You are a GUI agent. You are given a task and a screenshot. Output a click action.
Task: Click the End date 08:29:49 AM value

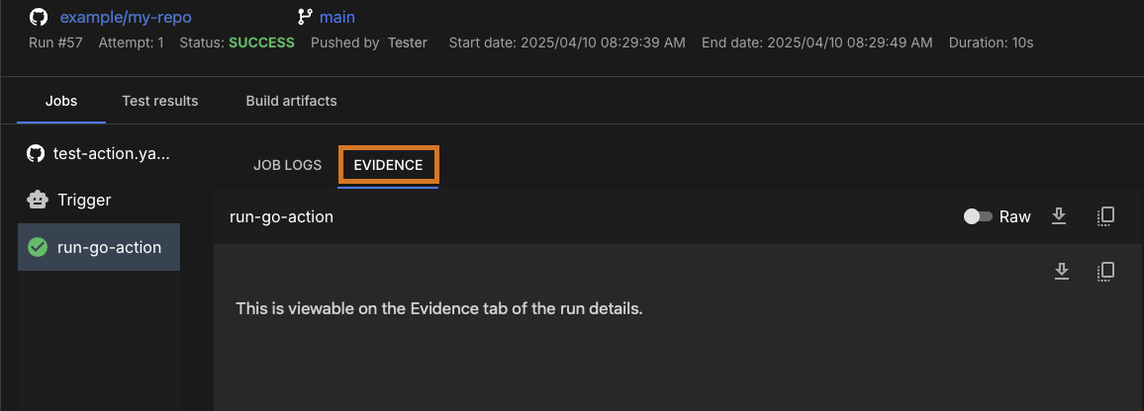tap(817, 43)
